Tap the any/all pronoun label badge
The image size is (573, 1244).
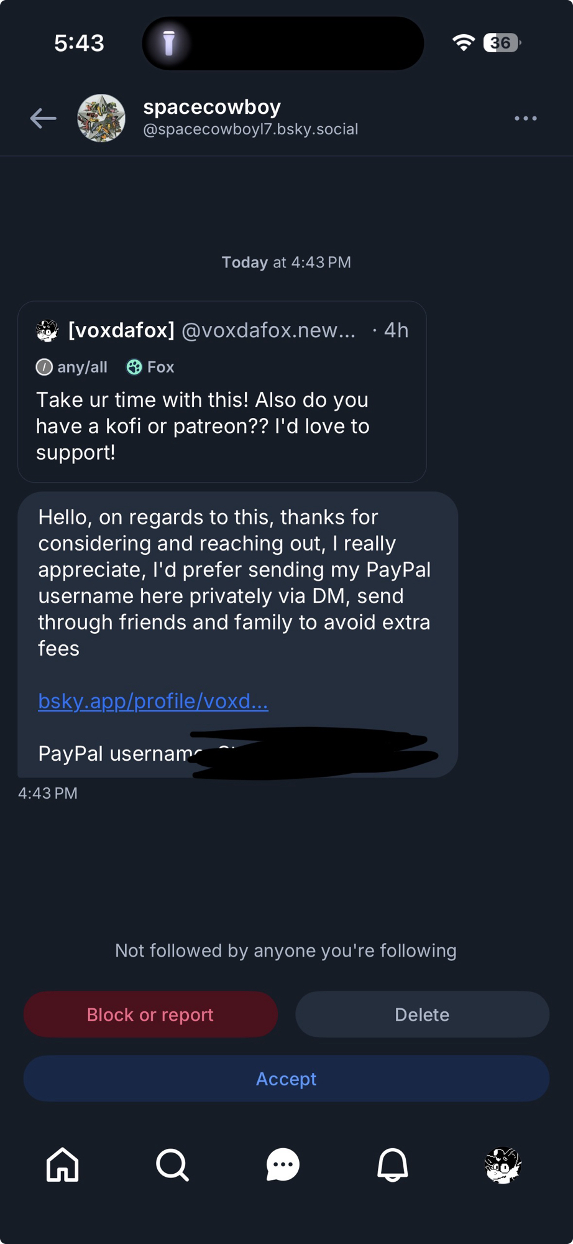(72, 367)
